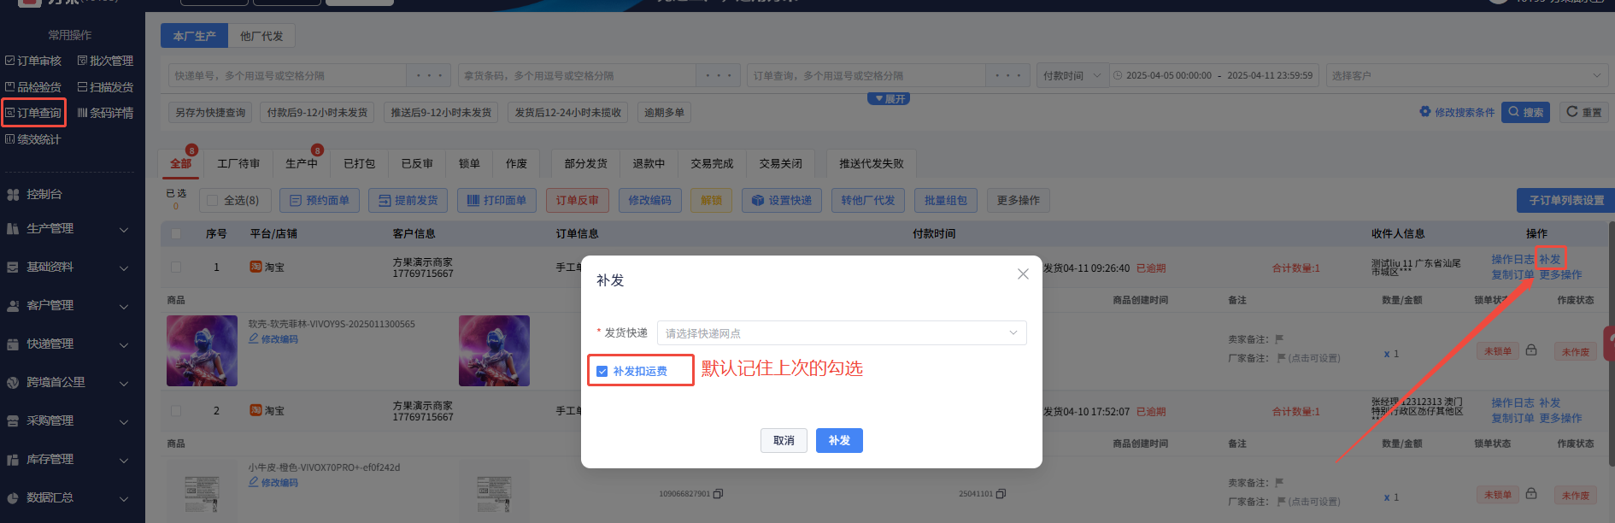Click the 设置快递 button

(x=782, y=200)
